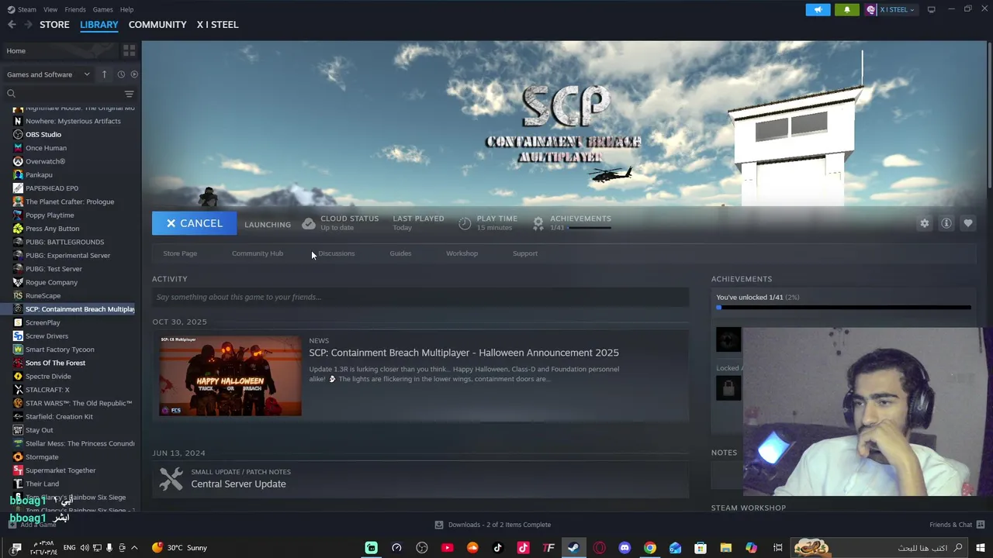Open game settings gear icon
The image size is (993, 558).
924,223
